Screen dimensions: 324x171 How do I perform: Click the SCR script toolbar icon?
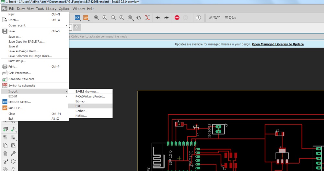tap(77, 18)
